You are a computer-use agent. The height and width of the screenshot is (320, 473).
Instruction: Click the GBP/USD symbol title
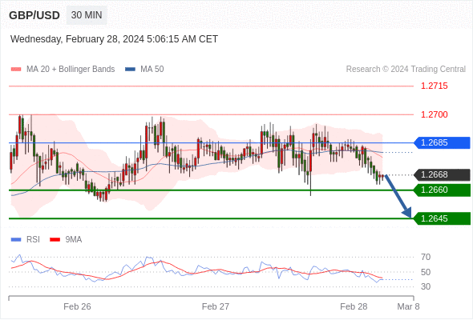[x=34, y=15]
